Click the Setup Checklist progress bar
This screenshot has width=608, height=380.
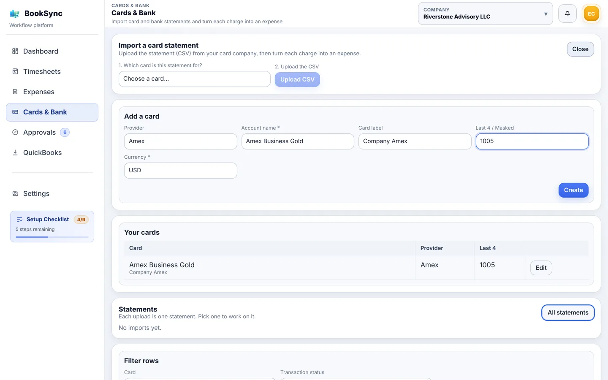(52, 237)
